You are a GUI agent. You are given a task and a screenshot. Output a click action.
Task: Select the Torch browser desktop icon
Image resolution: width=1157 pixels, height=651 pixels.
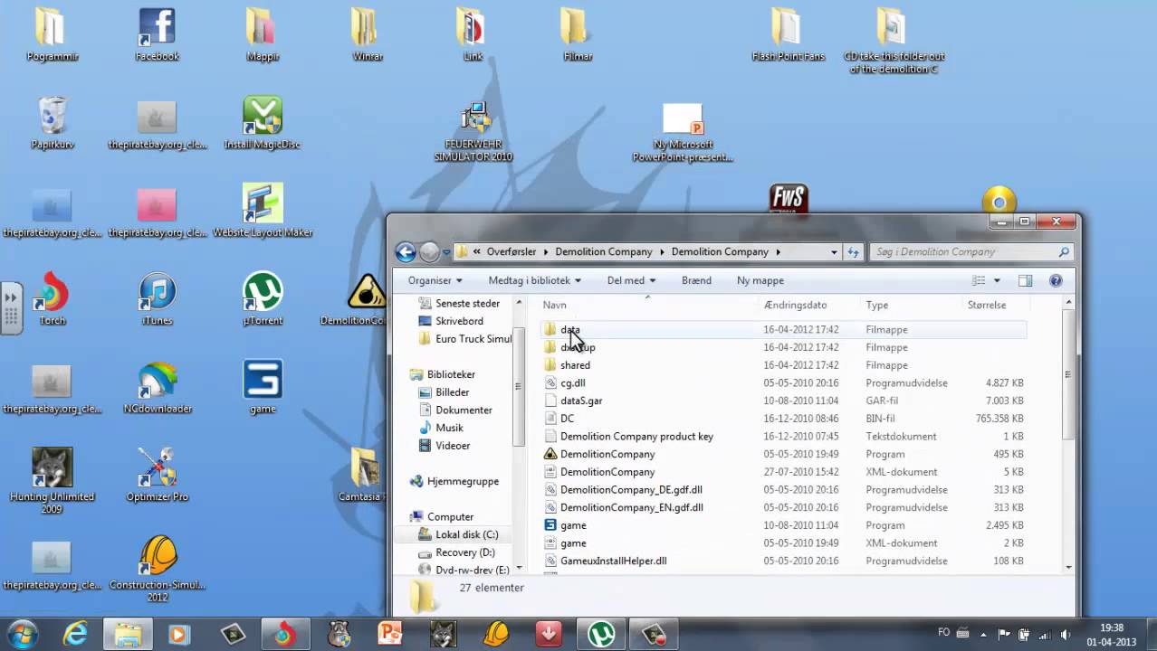pos(52,299)
